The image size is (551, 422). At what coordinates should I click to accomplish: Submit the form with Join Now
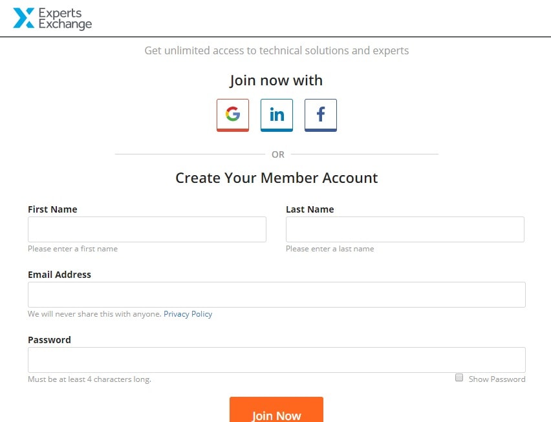[x=276, y=410]
